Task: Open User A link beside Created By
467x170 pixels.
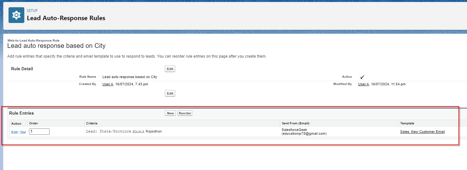Action: [x=108, y=84]
